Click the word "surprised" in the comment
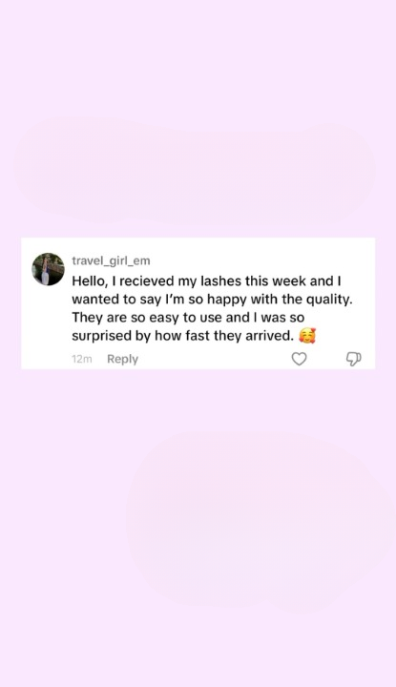 pyautogui.click(x=102, y=336)
